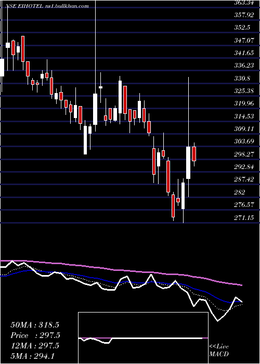Click the 276.57 price axis label
The image size is (260, 364).
pyautogui.click(x=244, y=204)
